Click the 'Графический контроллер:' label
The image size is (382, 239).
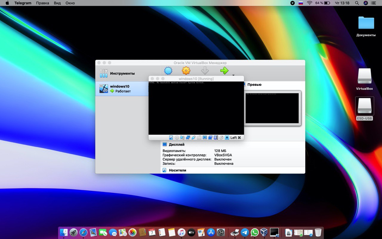(x=184, y=155)
